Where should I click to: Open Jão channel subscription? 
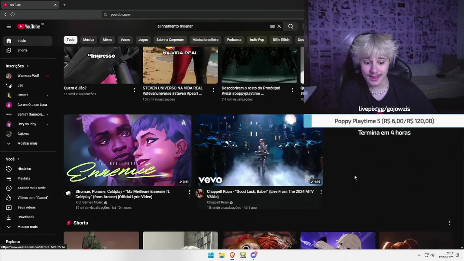pos(28,85)
